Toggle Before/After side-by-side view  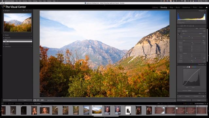click(x=38, y=100)
